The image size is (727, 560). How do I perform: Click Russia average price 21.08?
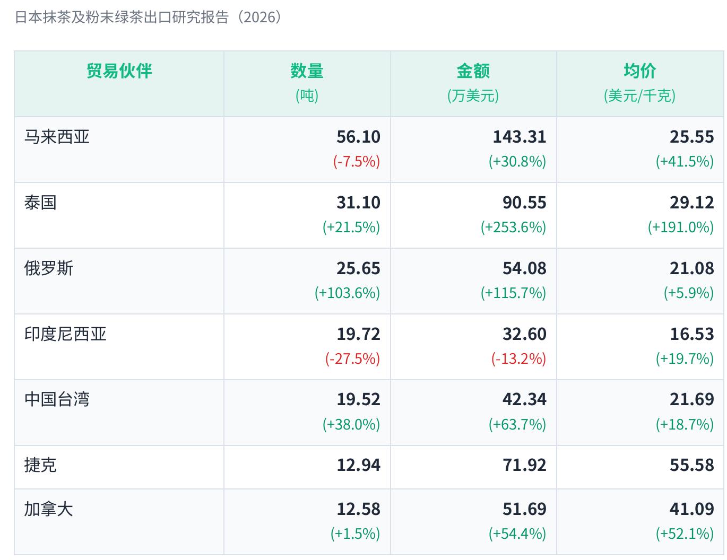[692, 268]
